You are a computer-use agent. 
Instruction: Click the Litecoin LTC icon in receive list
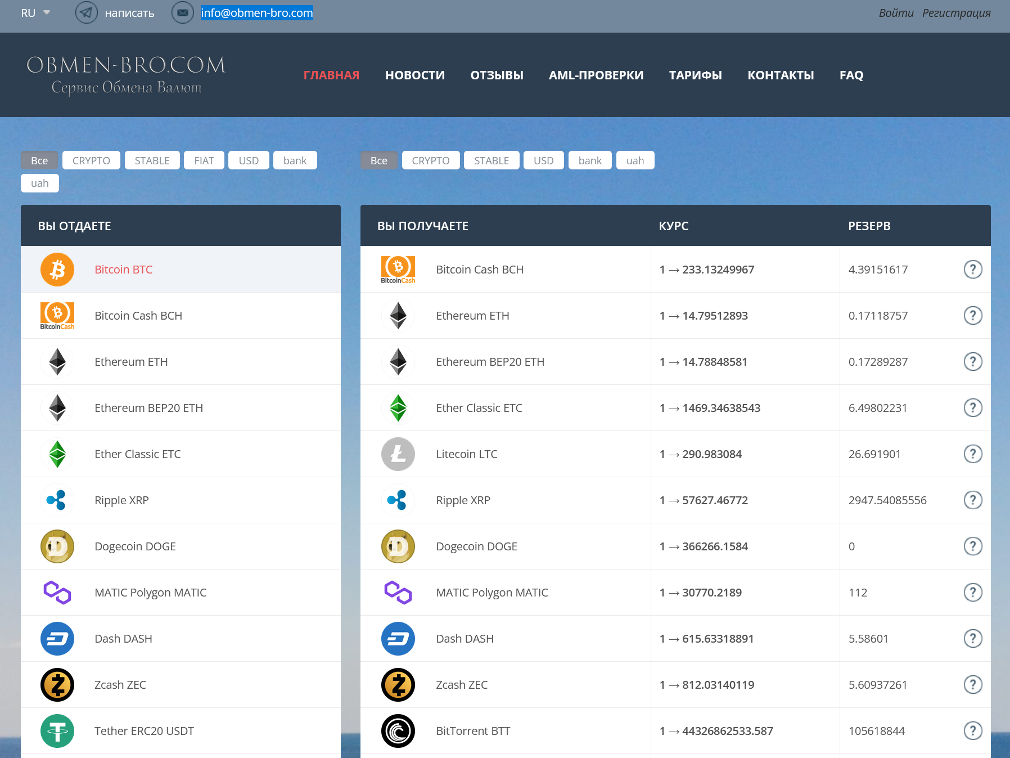[398, 454]
